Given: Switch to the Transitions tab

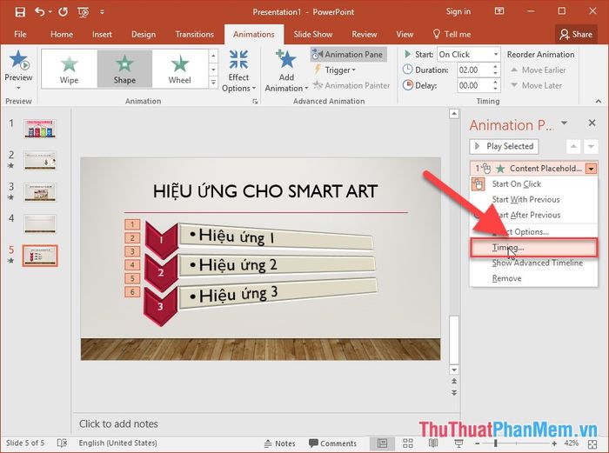Looking at the screenshot, I should click(194, 34).
